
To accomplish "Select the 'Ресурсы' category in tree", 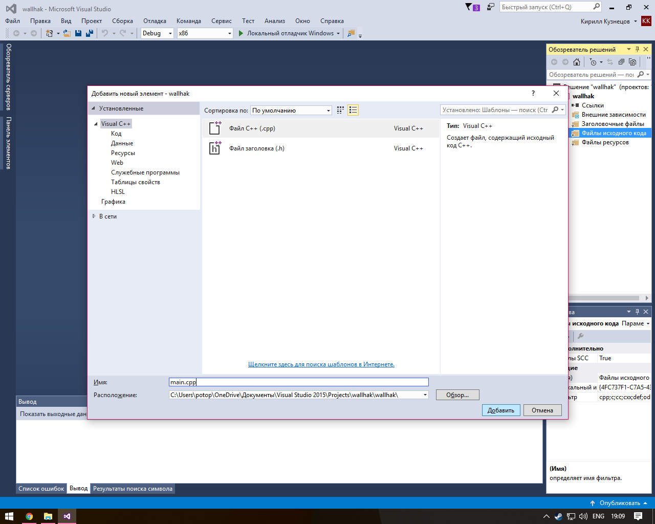I will point(123,153).
